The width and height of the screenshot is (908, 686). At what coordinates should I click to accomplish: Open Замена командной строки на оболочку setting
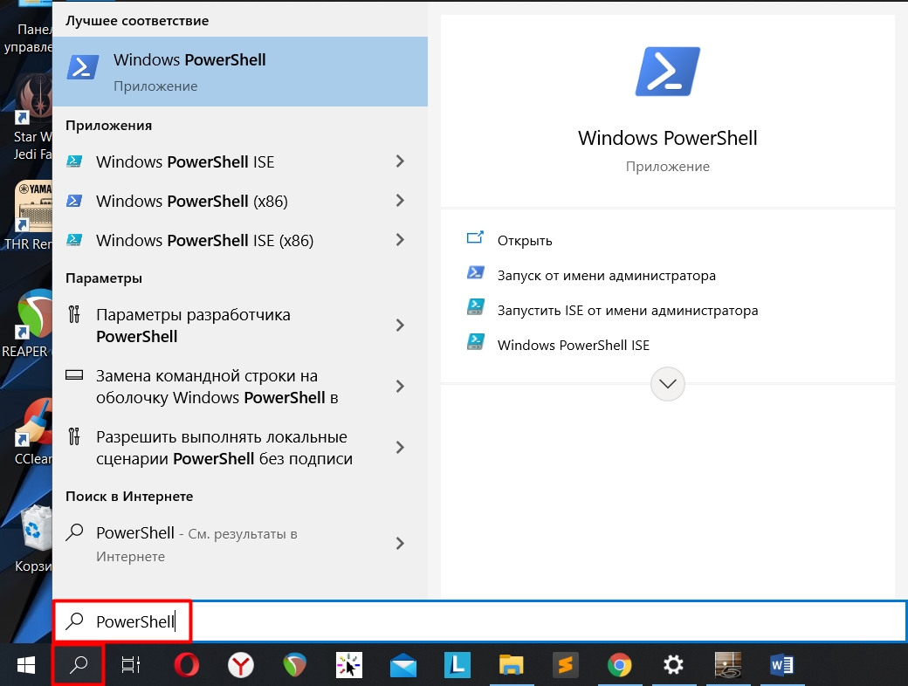(240, 386)
